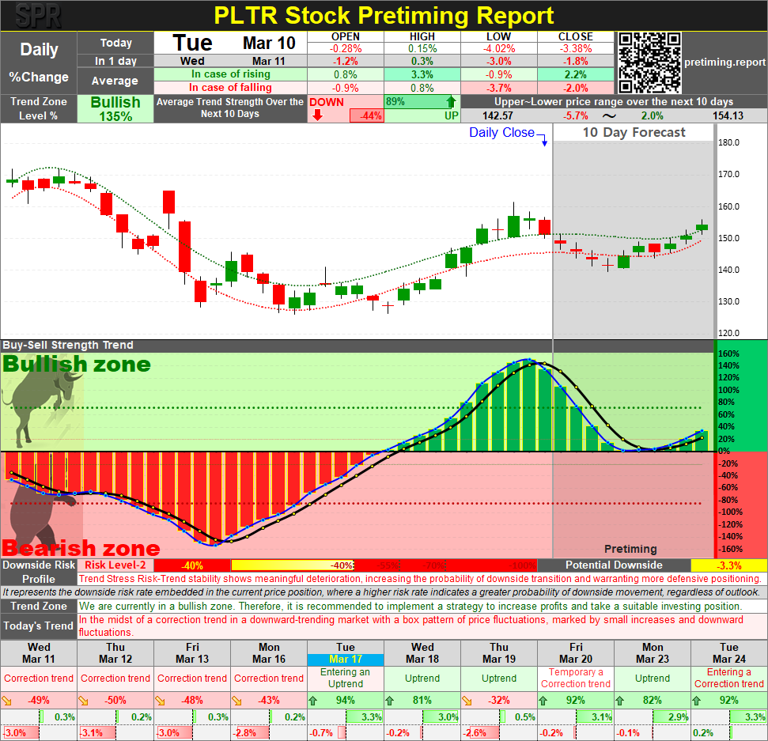Image resolution: width=768 pixels, height=741 pixels.
Task: Click the QR code image
Action: [649, 62]
